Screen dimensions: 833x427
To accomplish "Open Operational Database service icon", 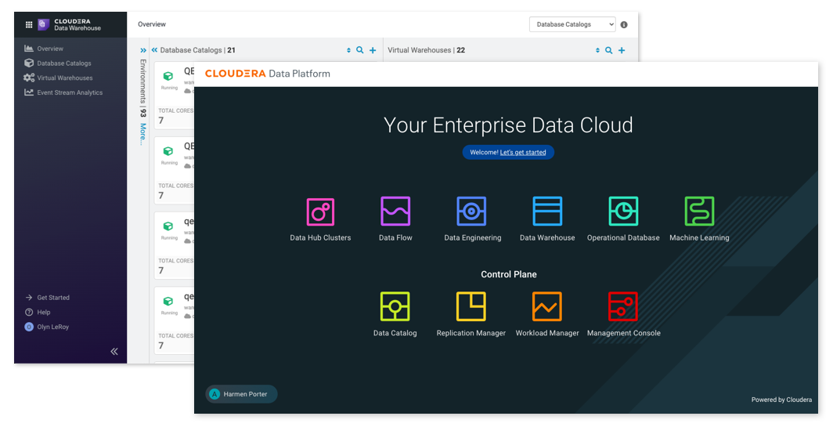I will pos(623,211).
